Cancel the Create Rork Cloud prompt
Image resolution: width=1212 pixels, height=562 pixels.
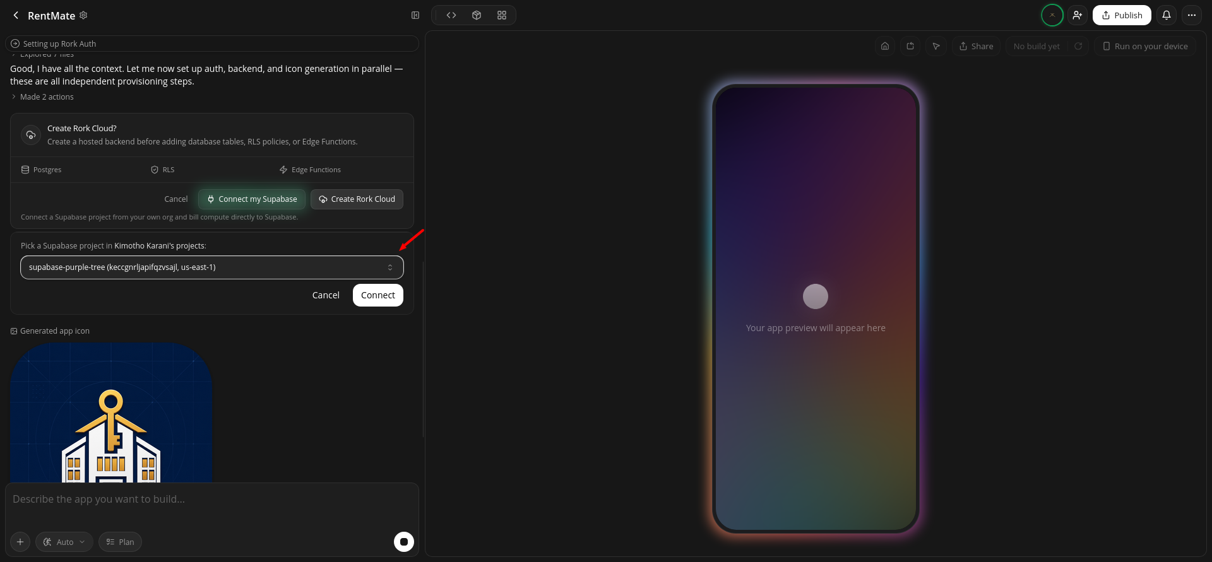(176, 199)
